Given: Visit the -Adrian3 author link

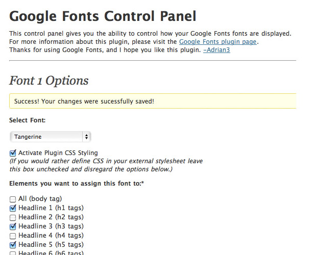Looking at the screenshot, I should [216, 50].
